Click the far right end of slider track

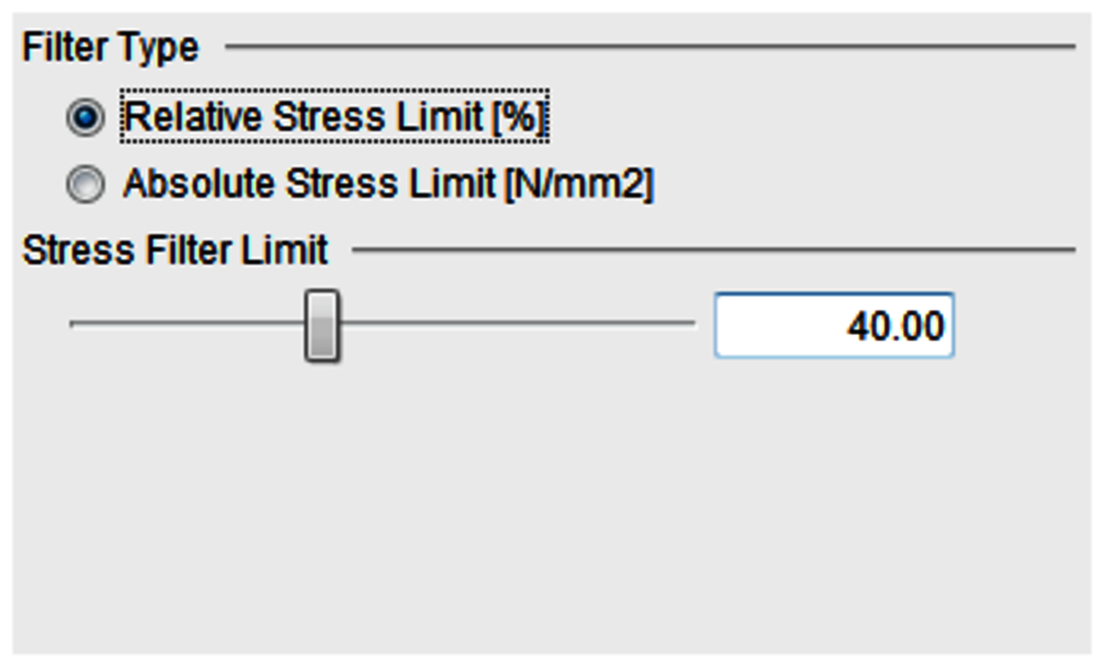pyautogui.click(x=690, y=324)
